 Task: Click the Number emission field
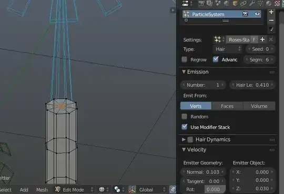203,85
